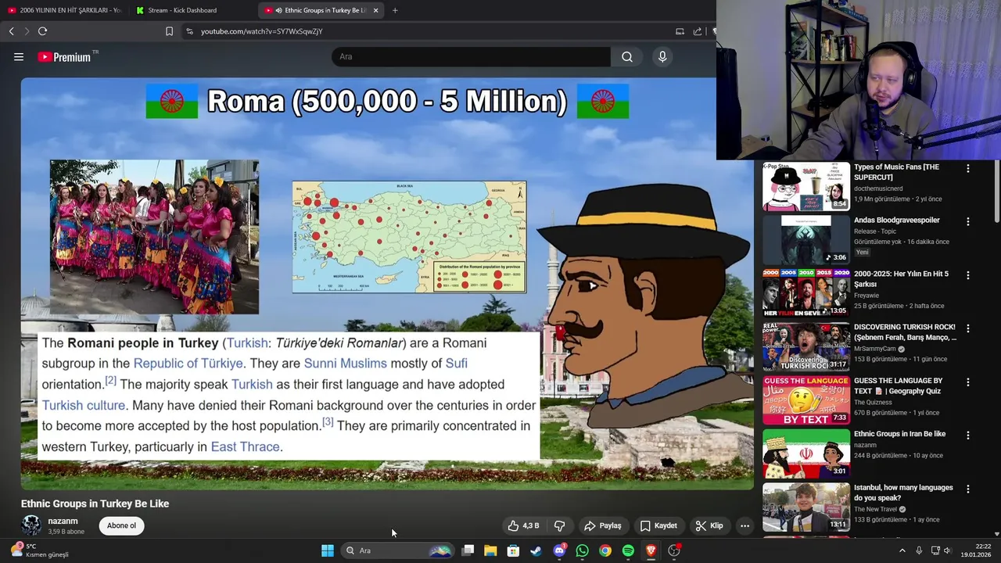The width and height of the screenshot is (1001, 563).
Task: Go back with the browser back arrow
Action: 12,31
